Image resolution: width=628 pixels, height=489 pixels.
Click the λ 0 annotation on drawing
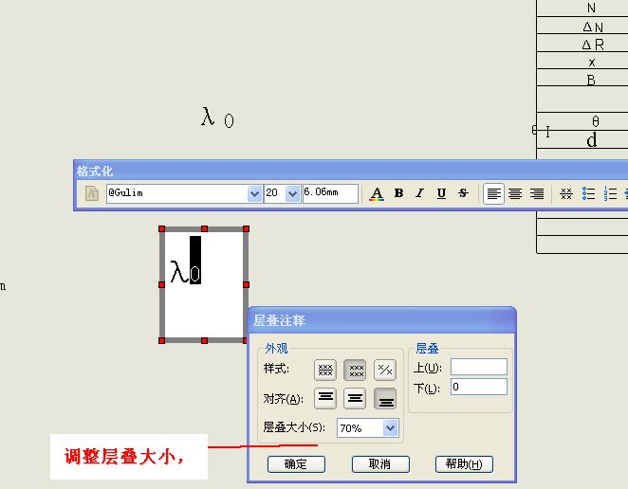click(217, 118)
